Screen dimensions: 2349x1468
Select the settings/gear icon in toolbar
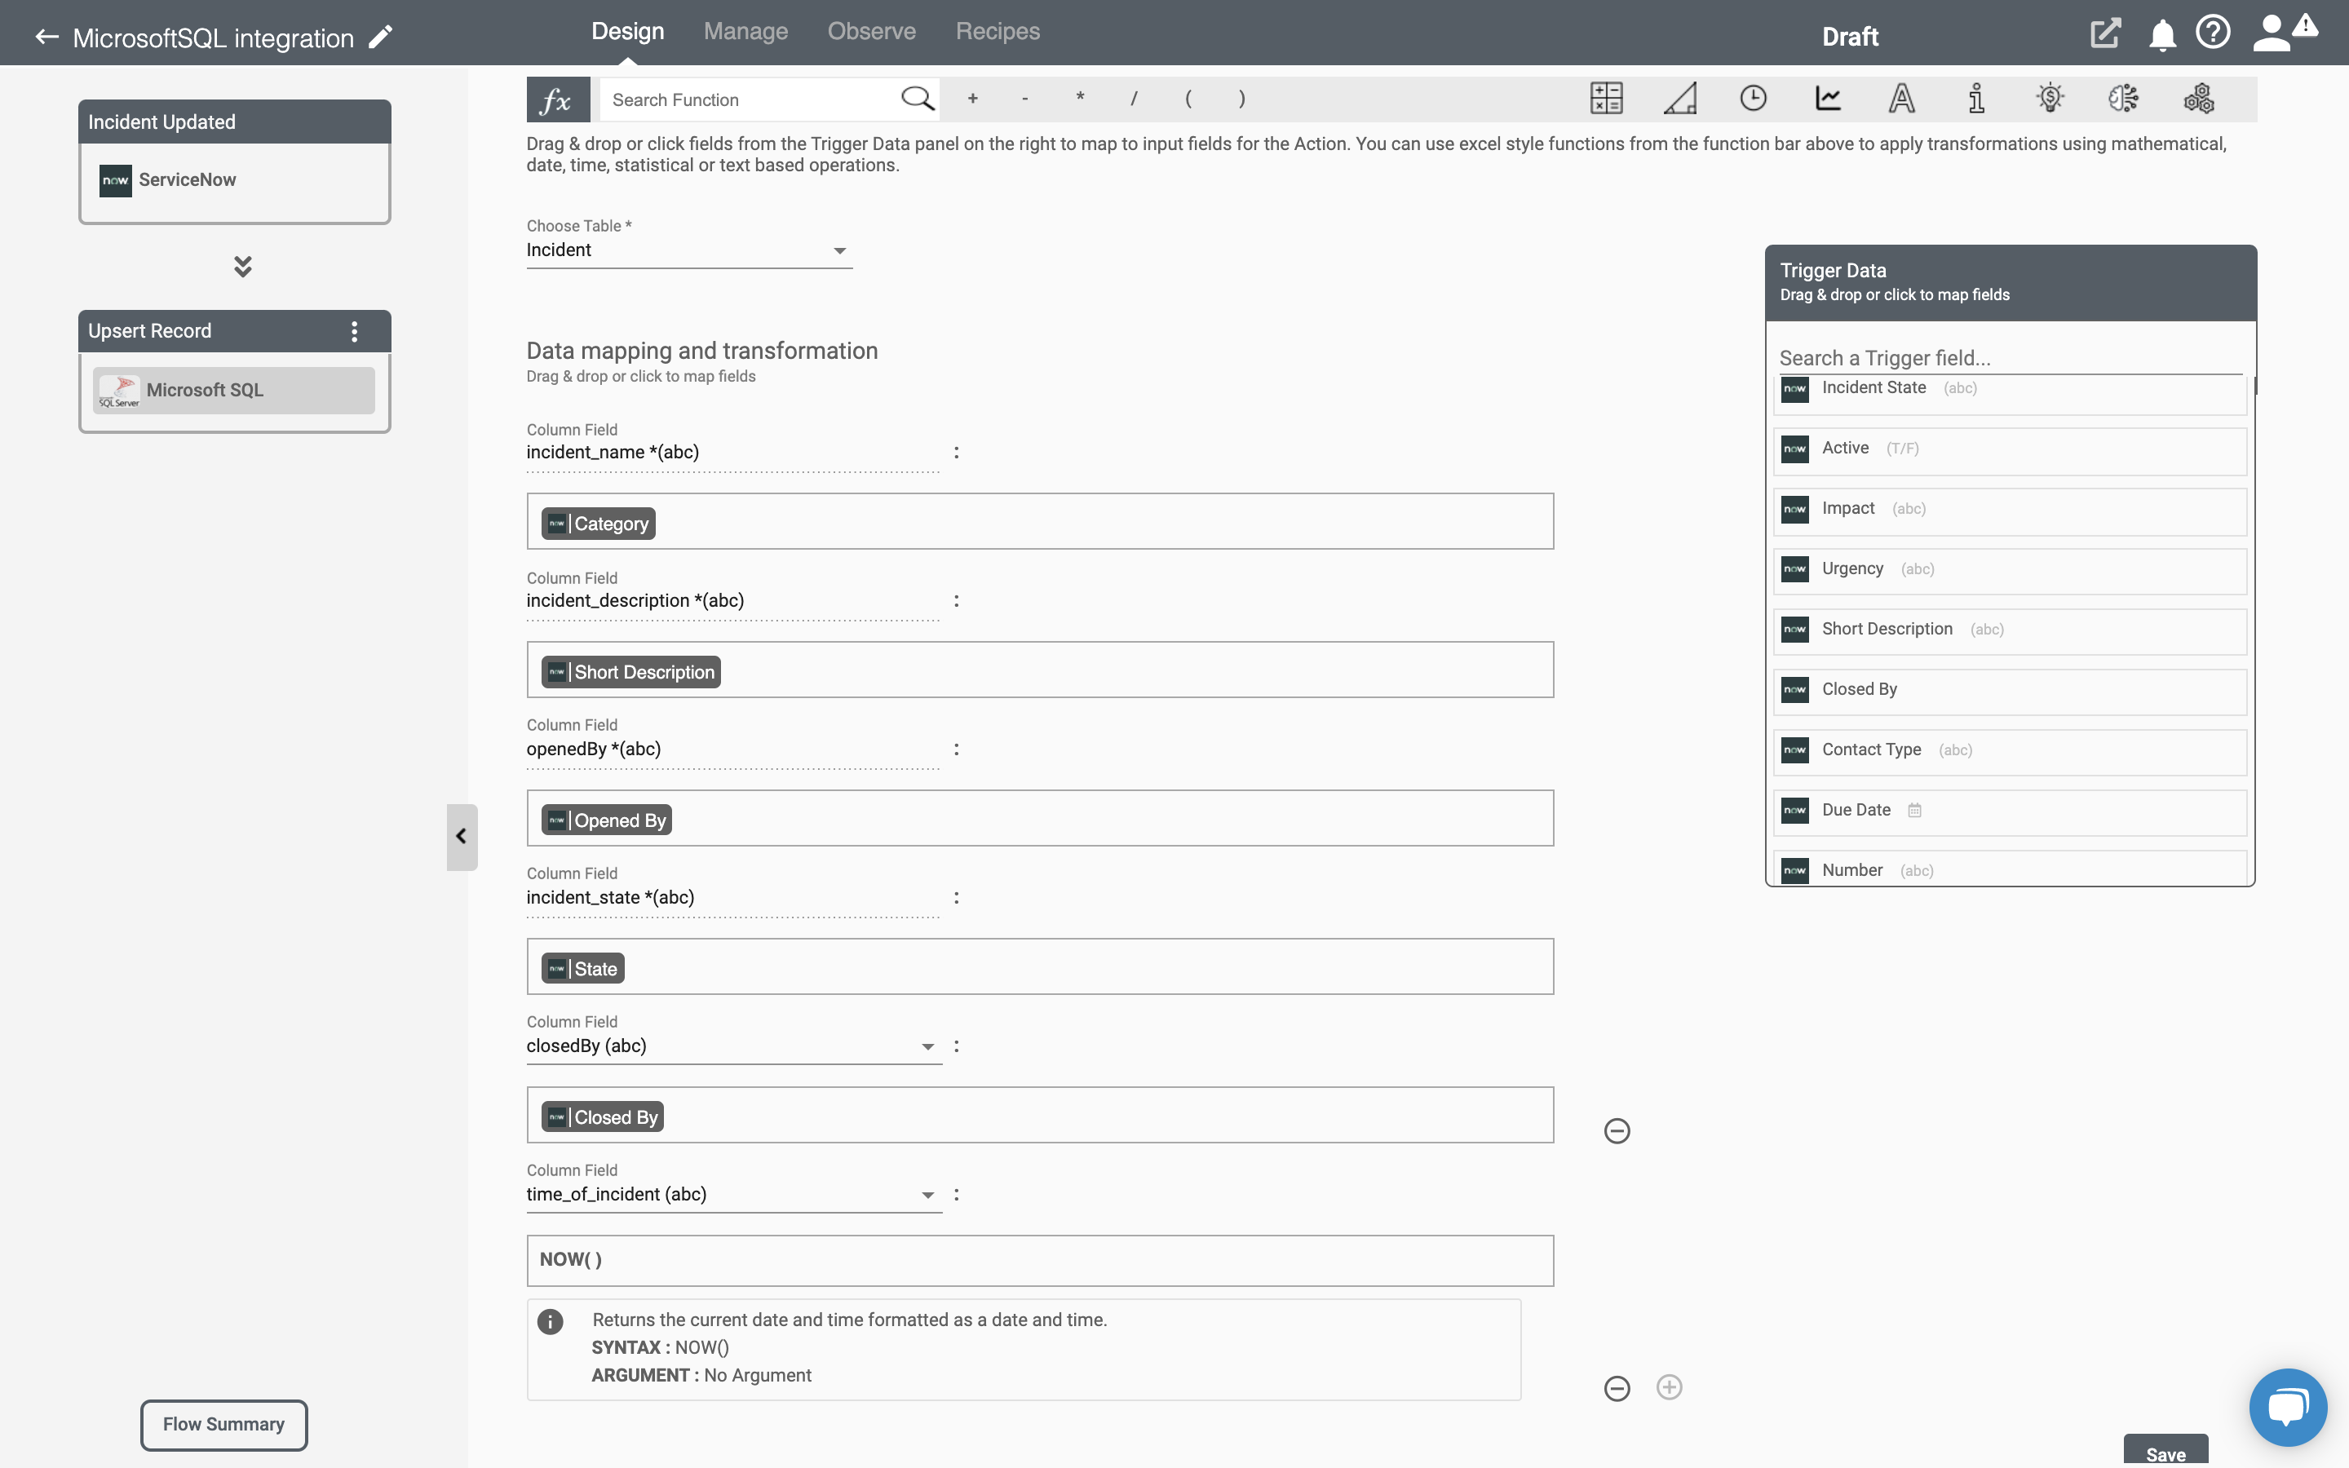[x=2196, y=98]
